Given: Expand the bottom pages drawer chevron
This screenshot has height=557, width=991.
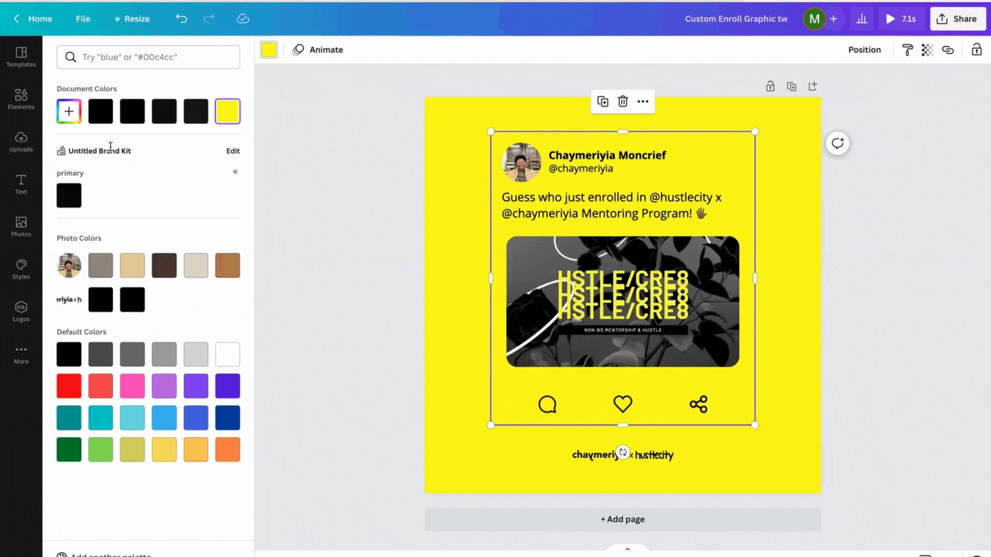Looking at the screenshot, I should click(x=627, y=549).
